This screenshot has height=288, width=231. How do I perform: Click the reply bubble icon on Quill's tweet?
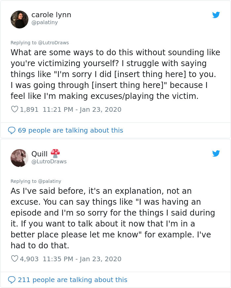click(x=12, y=280)
